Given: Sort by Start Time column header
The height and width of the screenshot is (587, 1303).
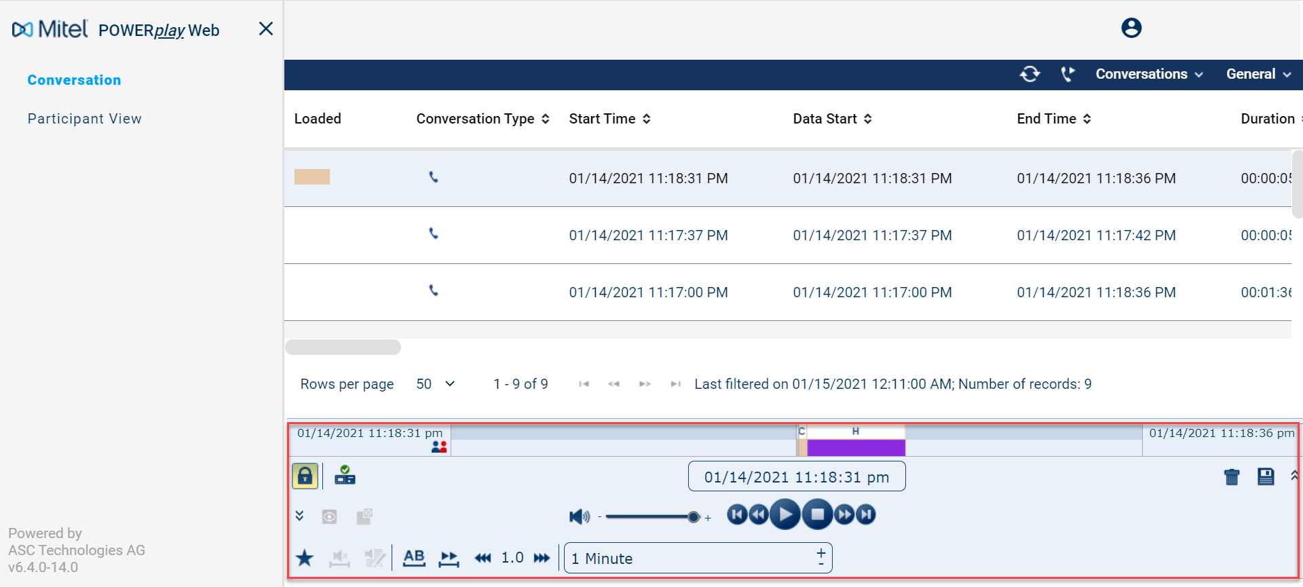Looking at the screenshot, I should (609, 119).
